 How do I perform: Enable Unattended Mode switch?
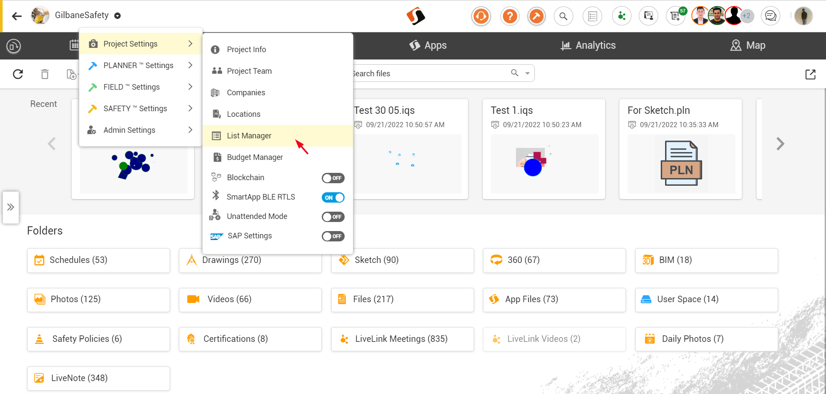(x=333, y=217)
